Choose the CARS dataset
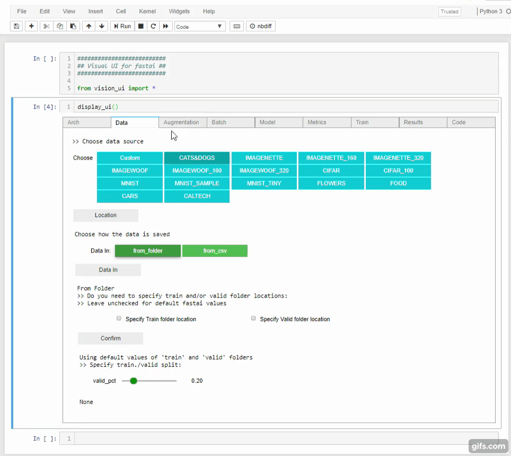511x456 pixels. [130, 196]
